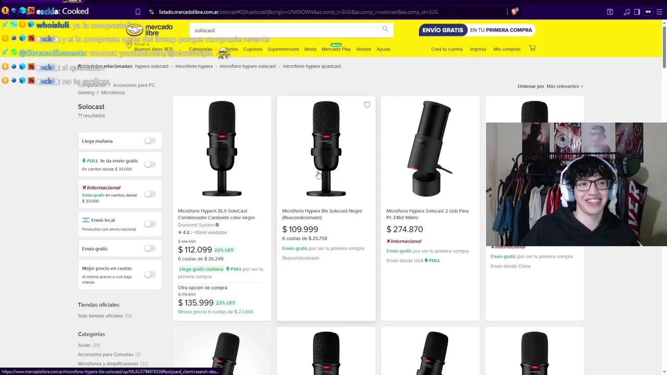
Task: Open the Micrófonos breadcrumb
Action: pyautogui.click(x=113, y=93)
